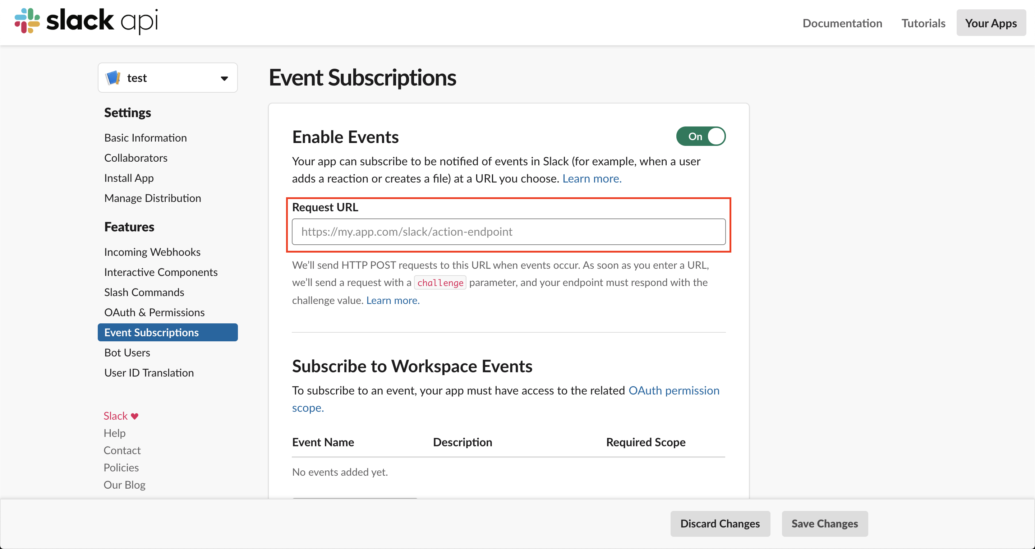1035x549 pixels.
Task: Open the Tutorials menu
Action: click(x=923, y=23)
